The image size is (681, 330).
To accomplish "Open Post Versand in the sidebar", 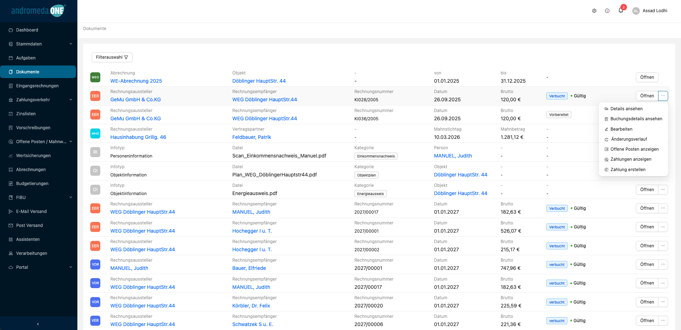I will click(x=38, y=225).
